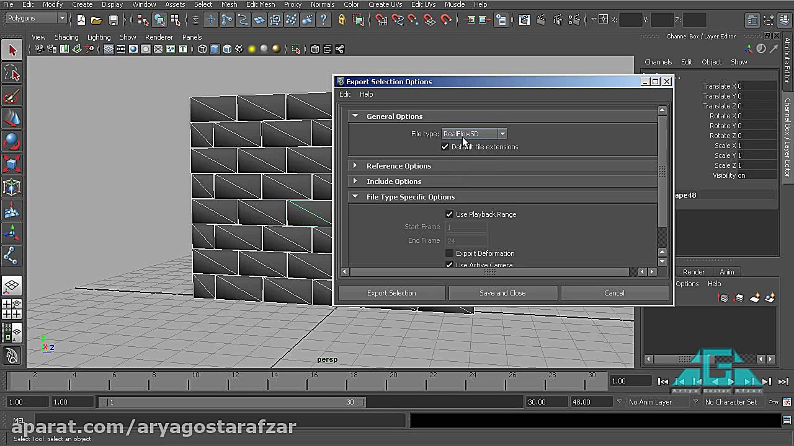Click the Start Frame input field
The image size is (794, 446).
(466, 227)
